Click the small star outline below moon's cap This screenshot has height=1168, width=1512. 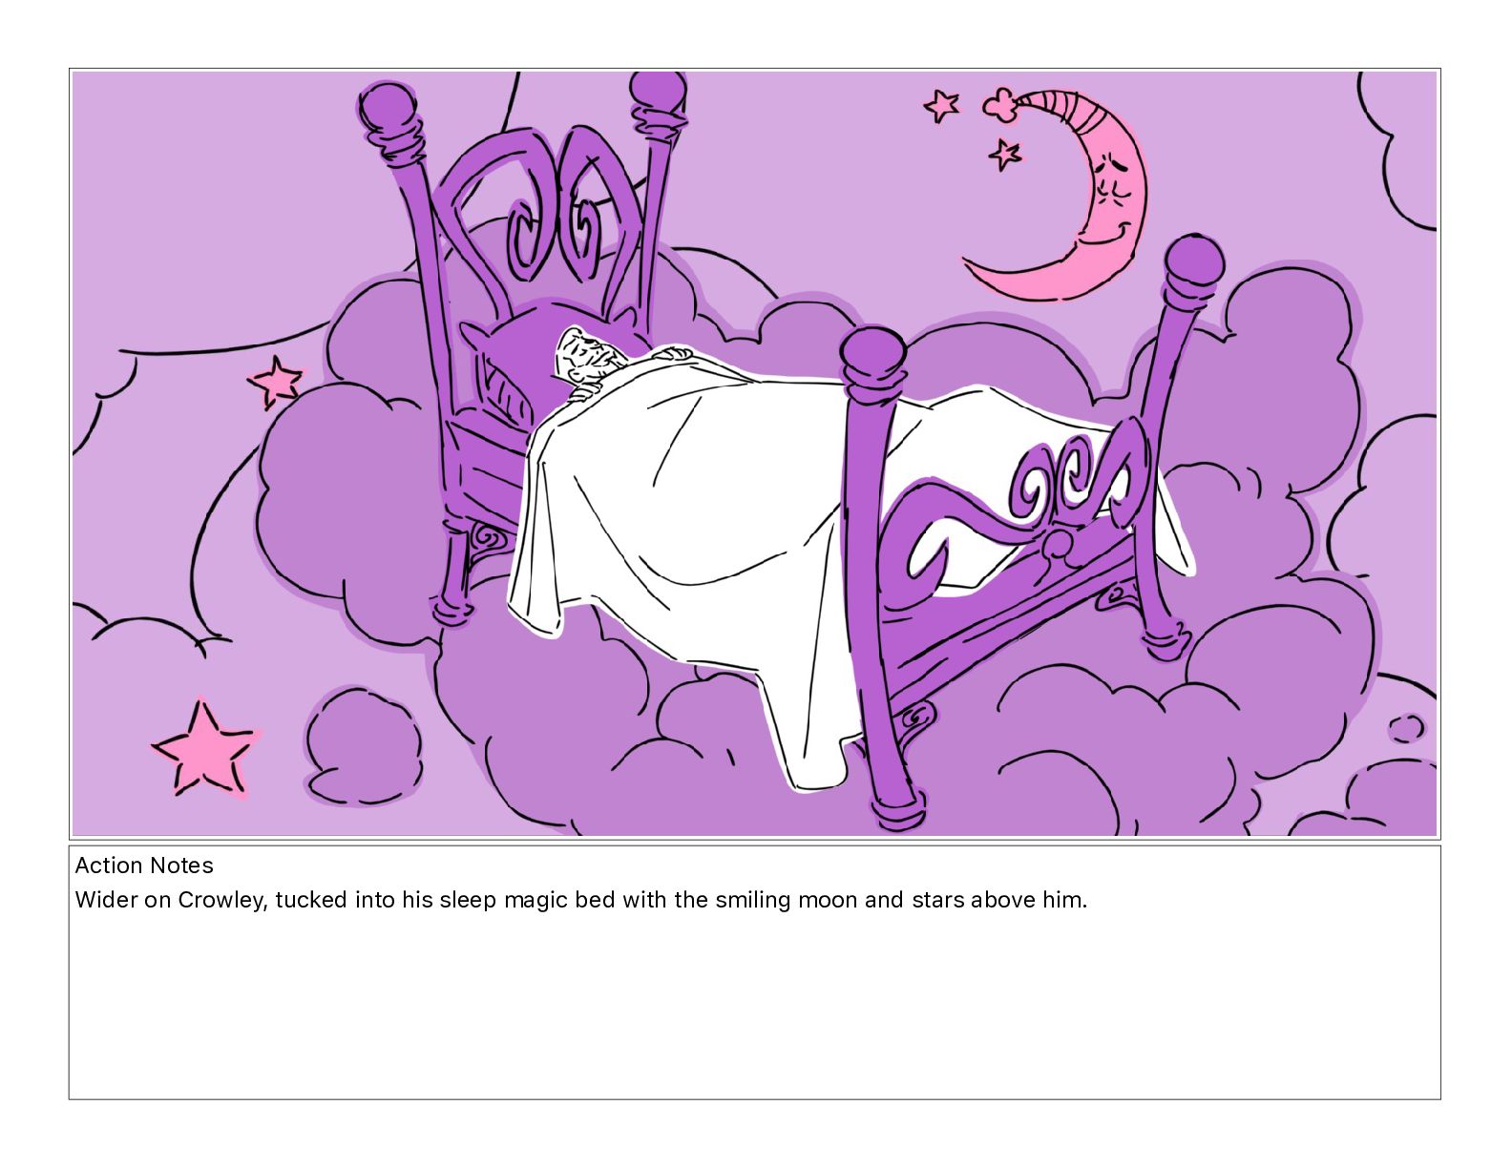pos(1005,154)
